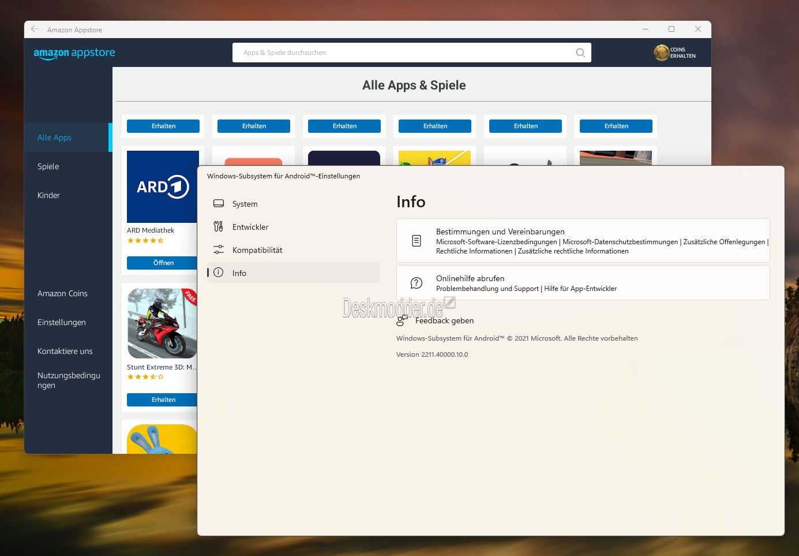799x556 pixels.
Task: Open Microsoft-Datenschutzbestimmungen link
Action: 620,242
